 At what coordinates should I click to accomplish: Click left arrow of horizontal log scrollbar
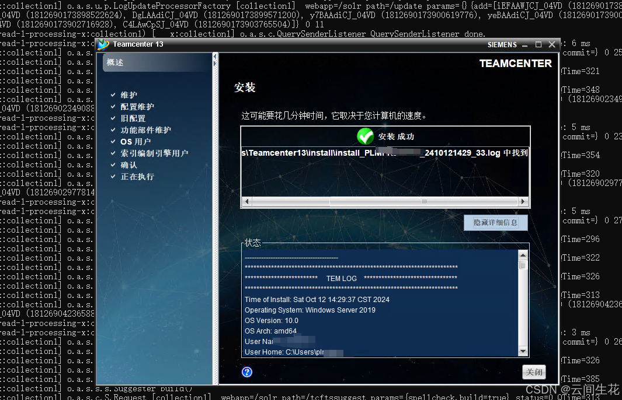(246, 202)
